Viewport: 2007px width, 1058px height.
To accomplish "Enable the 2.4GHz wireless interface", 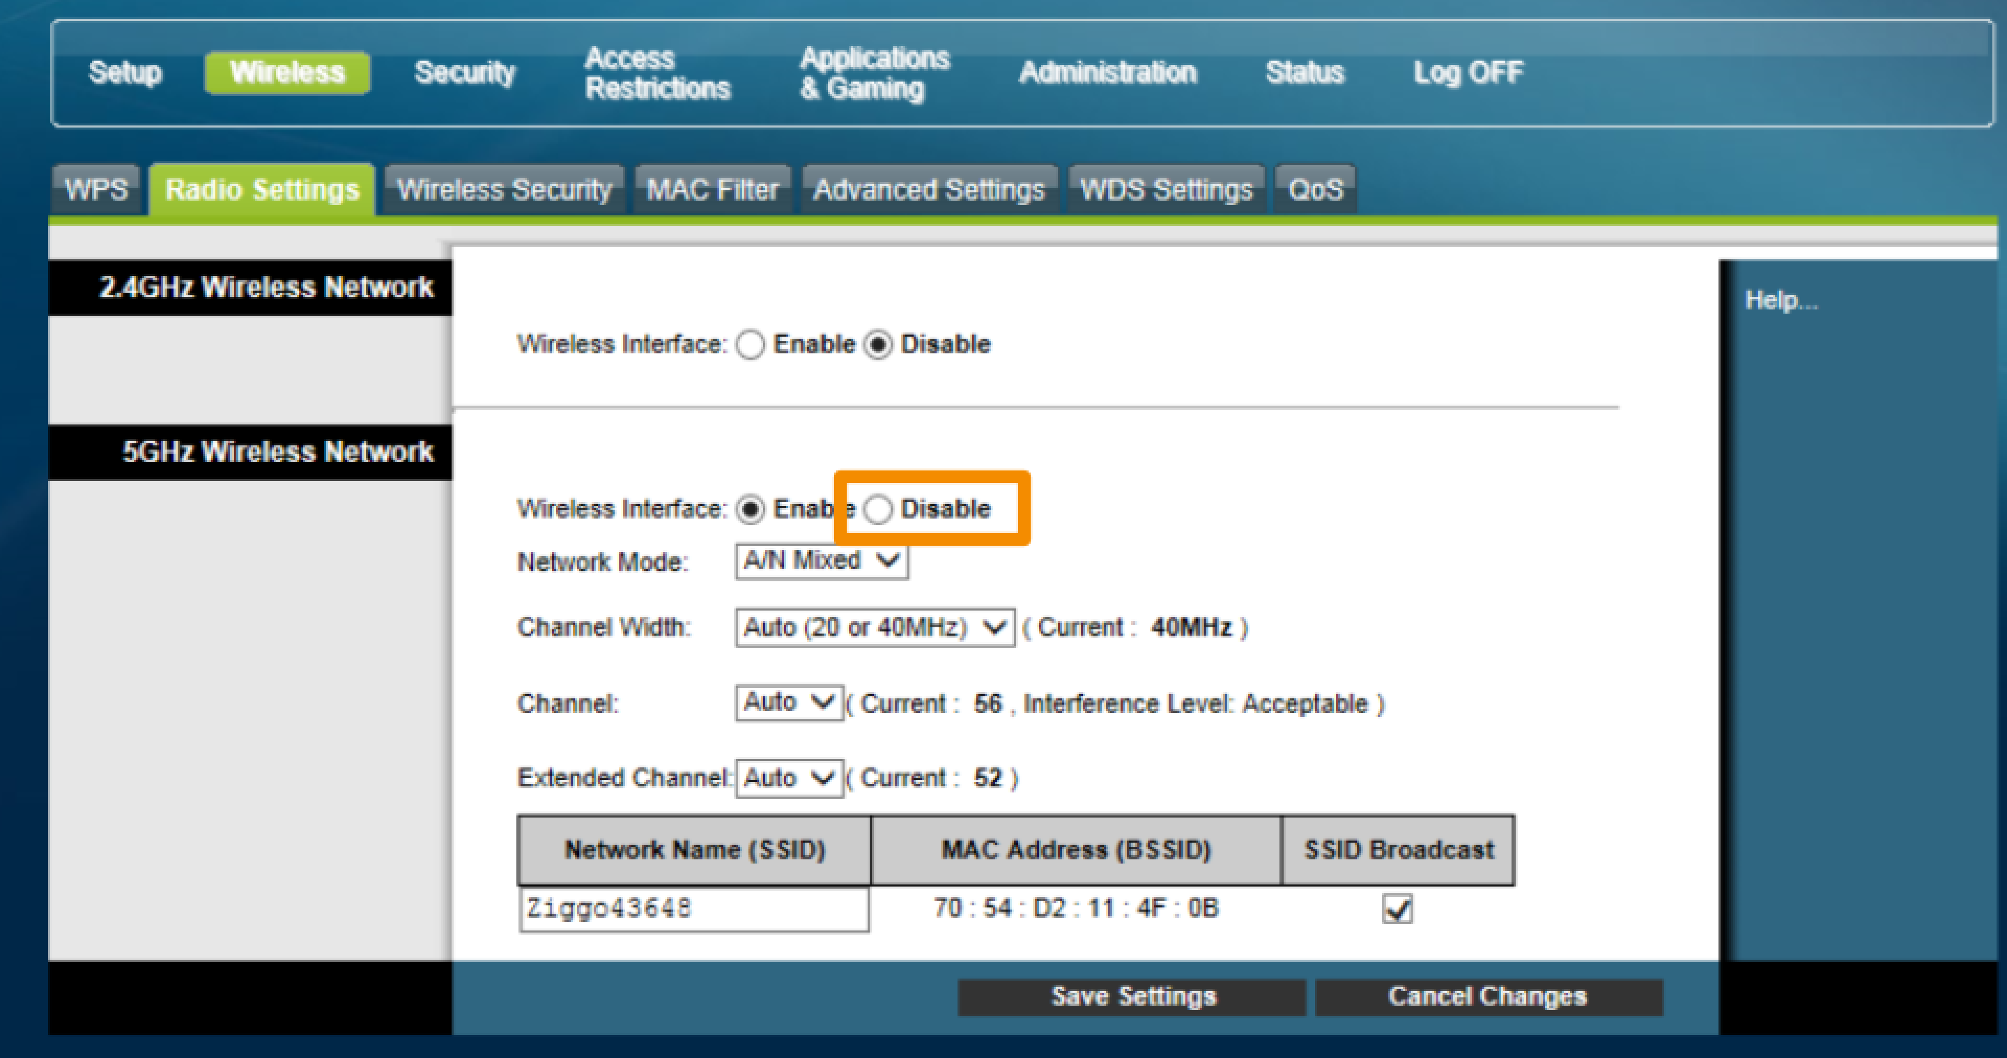I will [x=751, y=345].
